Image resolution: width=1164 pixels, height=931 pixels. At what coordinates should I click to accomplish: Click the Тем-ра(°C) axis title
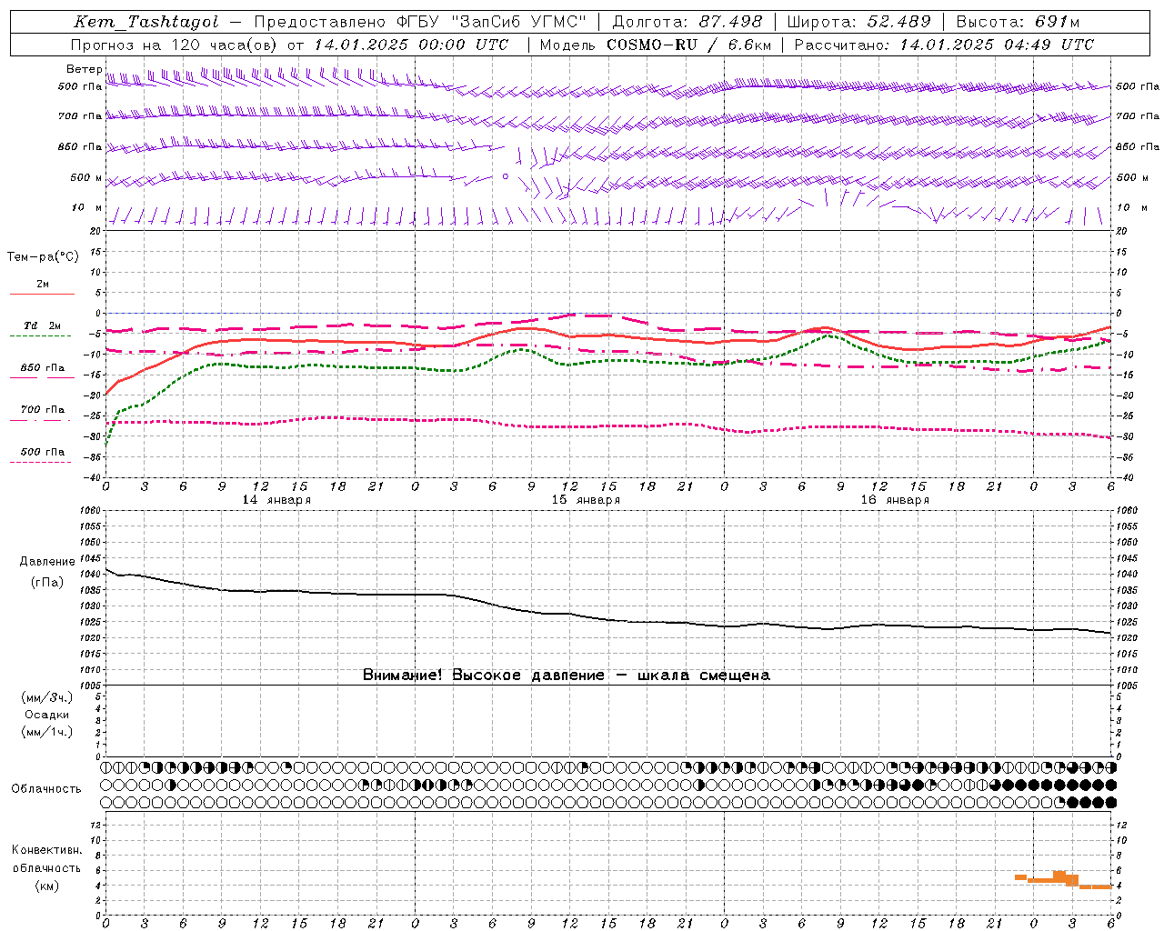pyautogui.click(x=43, y=257)
